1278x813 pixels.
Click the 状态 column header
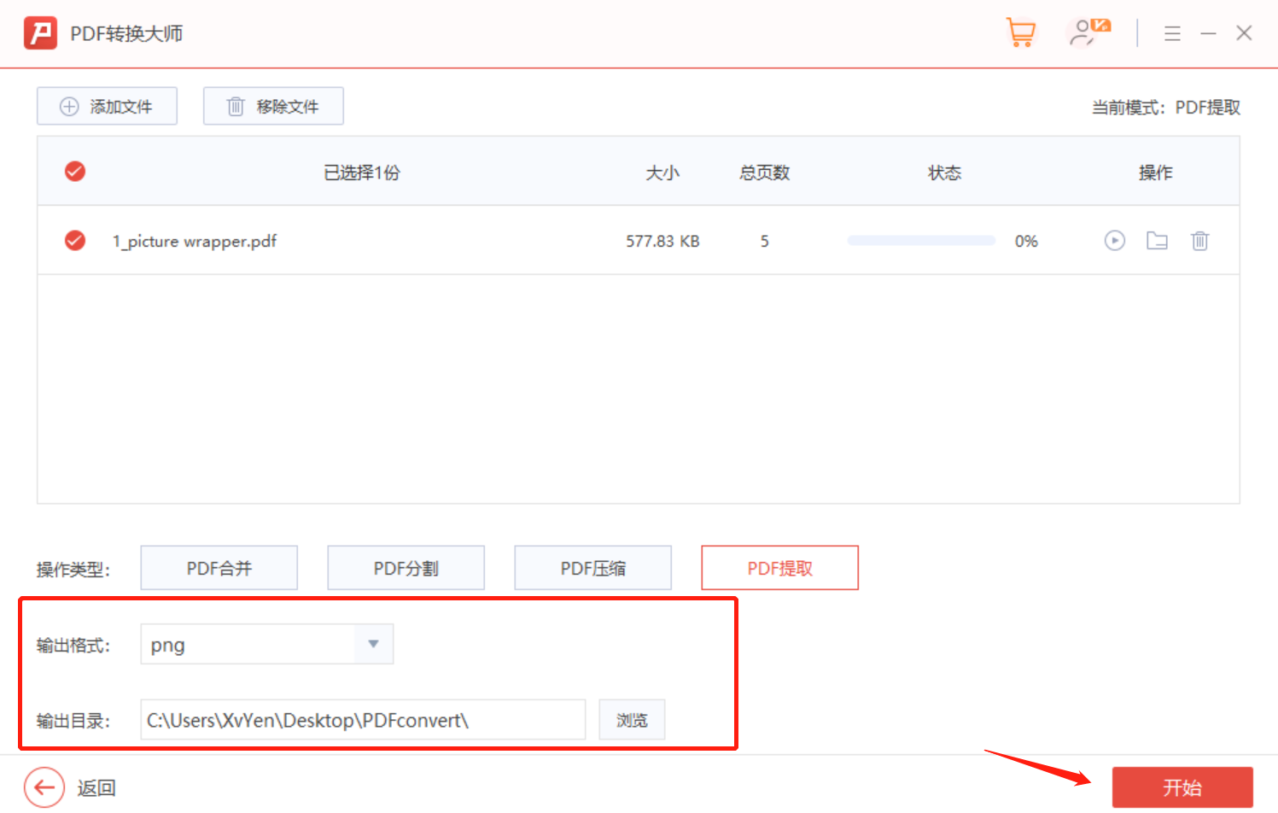tap(945, 173)
